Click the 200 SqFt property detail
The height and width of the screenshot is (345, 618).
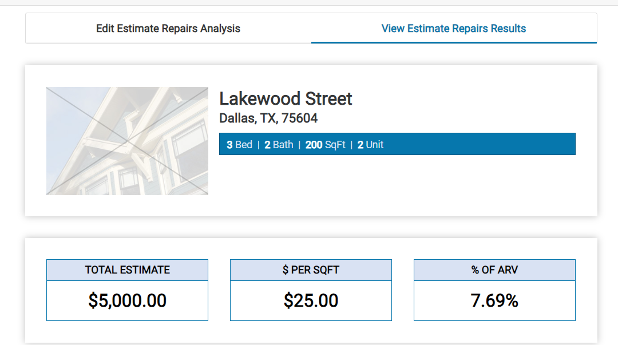click(x=325, y=145)
